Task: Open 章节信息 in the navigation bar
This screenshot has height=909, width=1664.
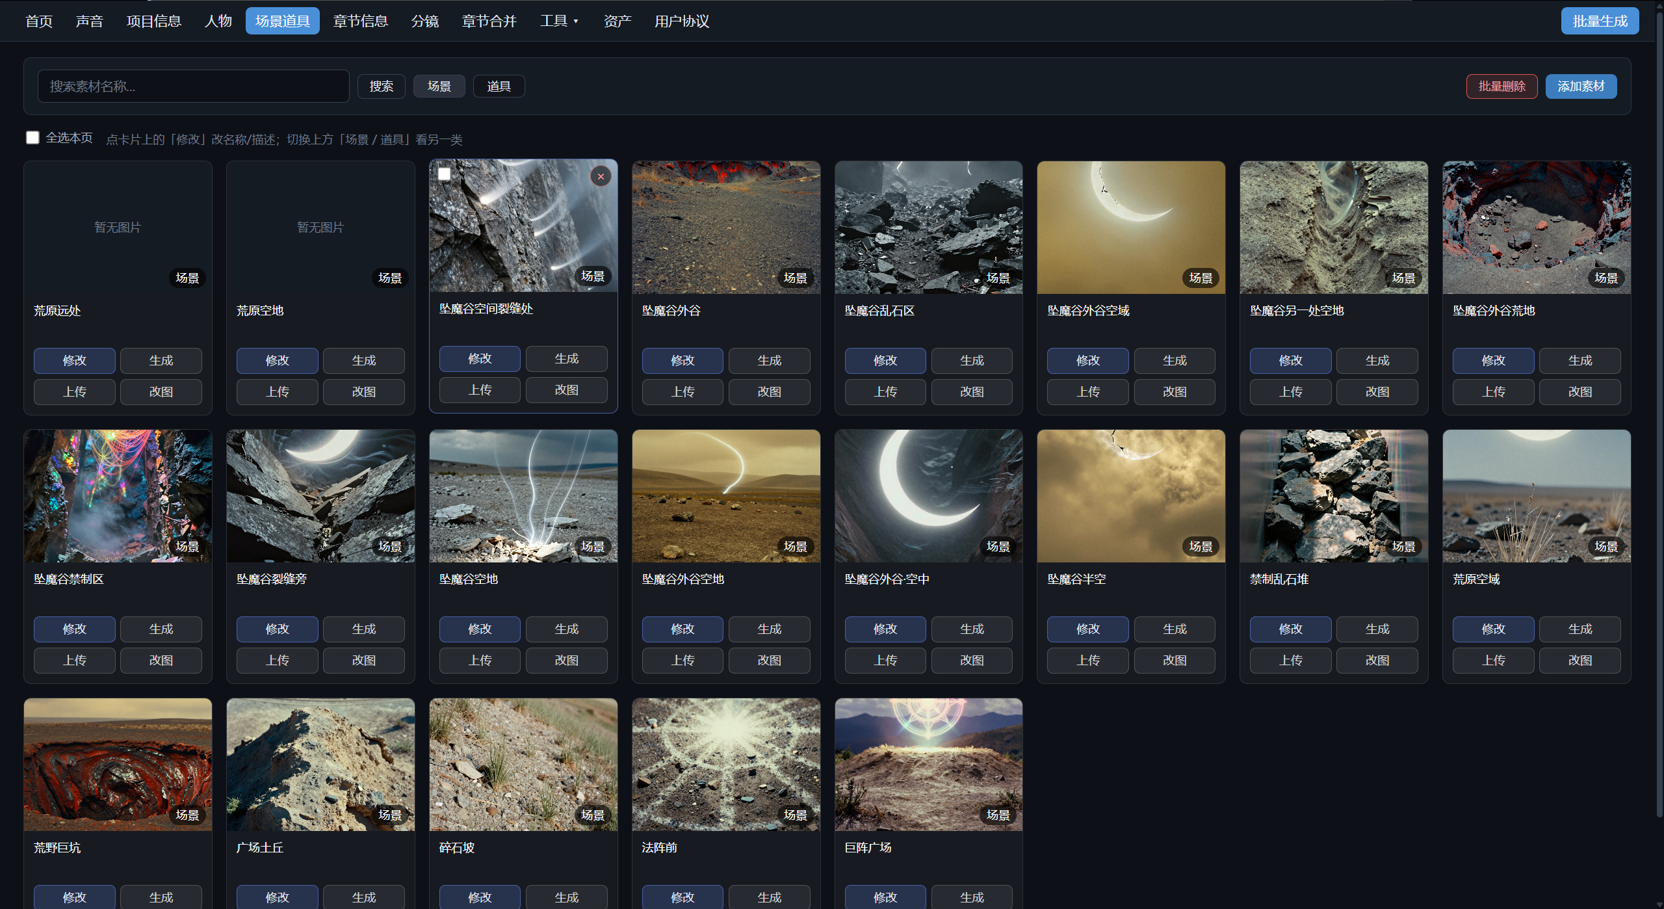Action: pos(361,21)
